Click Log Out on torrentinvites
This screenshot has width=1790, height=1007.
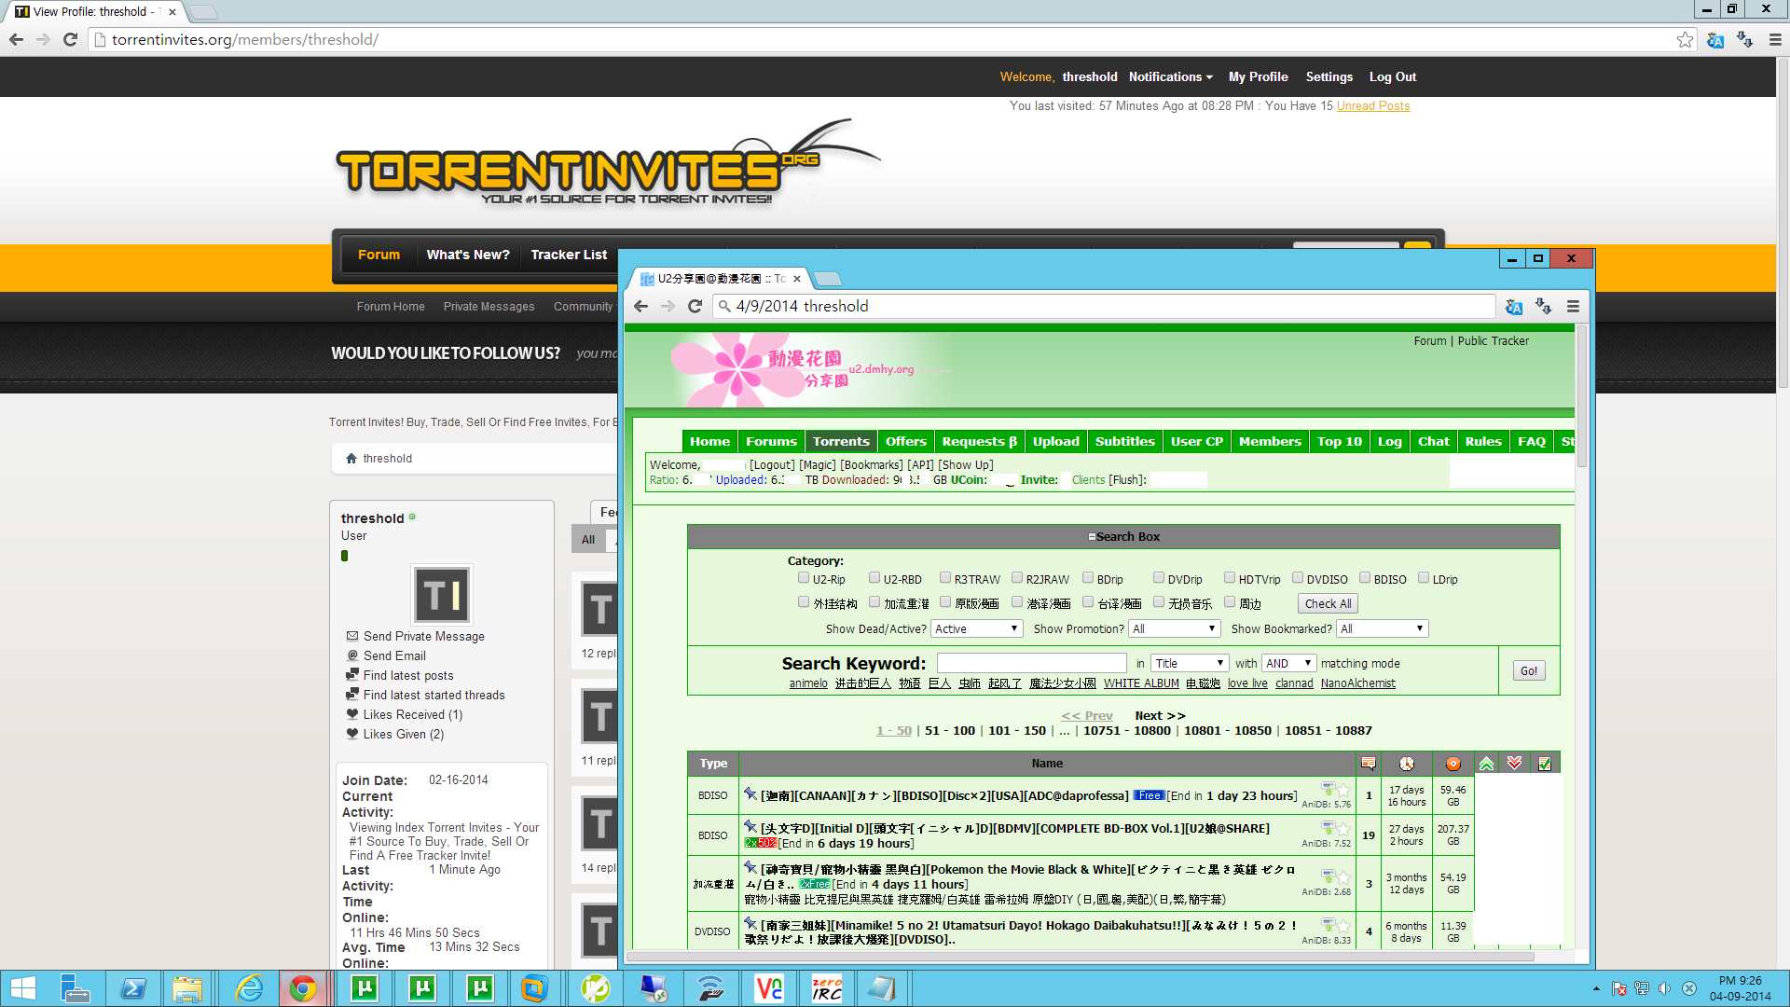tap(1392, 77)
